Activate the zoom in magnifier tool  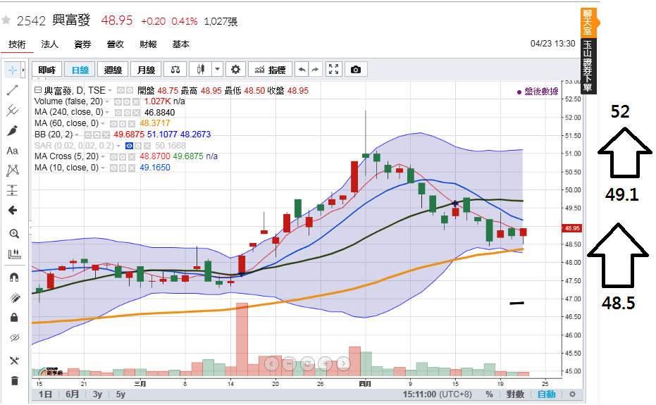pyautogui.click(x=14, y=233)
